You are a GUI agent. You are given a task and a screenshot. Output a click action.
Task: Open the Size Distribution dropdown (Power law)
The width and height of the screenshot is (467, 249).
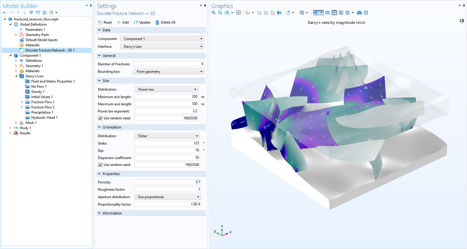(166, 90)
